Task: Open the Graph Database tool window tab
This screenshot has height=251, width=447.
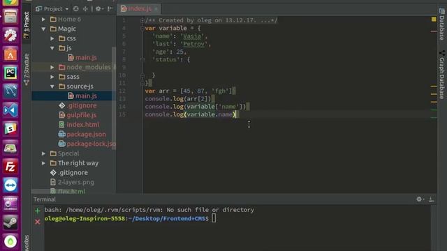Action: click(442, 75)
